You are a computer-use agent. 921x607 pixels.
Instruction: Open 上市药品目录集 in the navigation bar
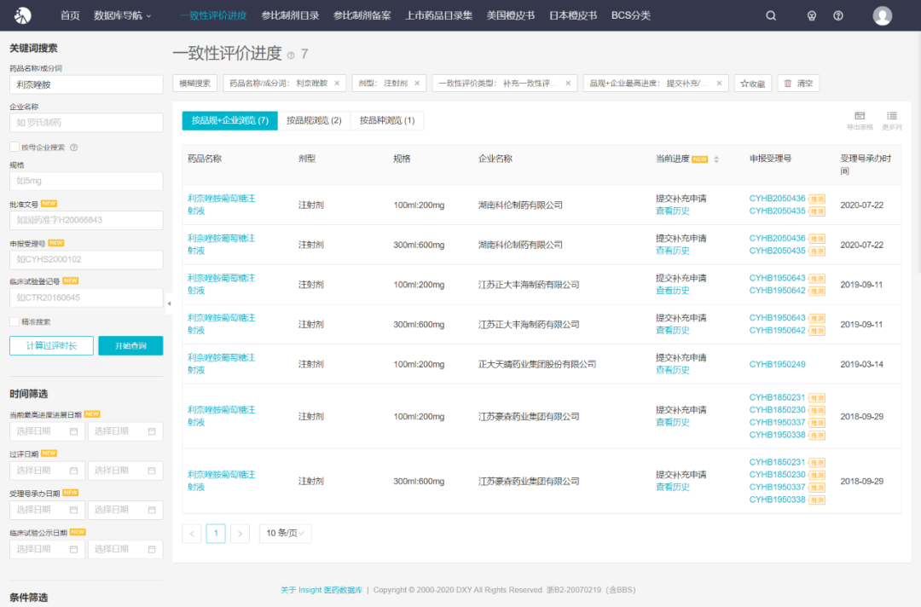(x=439, y=16)
